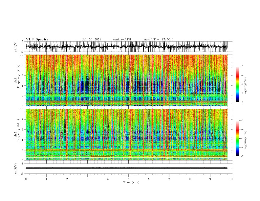Click the "1" tick on the time axis
This screenshot has width=260, height=201.
[46, 179]
